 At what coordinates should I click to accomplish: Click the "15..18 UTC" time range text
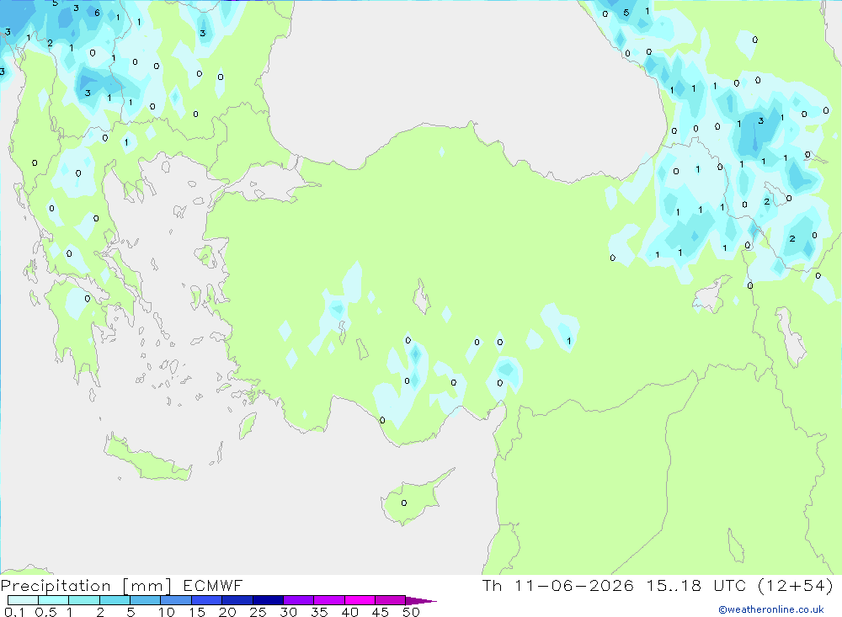[696, 585]
